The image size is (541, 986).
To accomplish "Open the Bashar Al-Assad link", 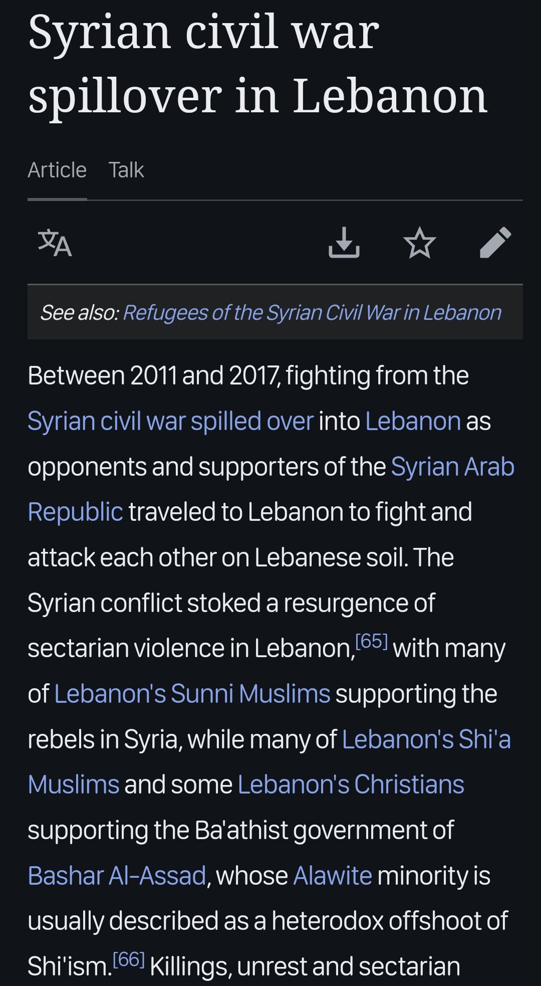I will point(117,876).
